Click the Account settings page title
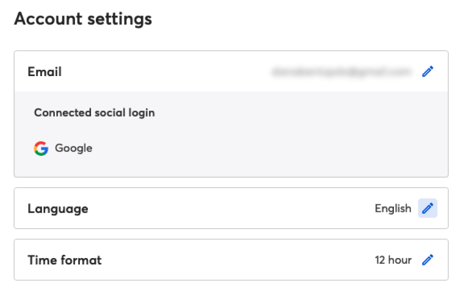Image resolution: width=461 pixels, height=299 pixels. [83, 19]
